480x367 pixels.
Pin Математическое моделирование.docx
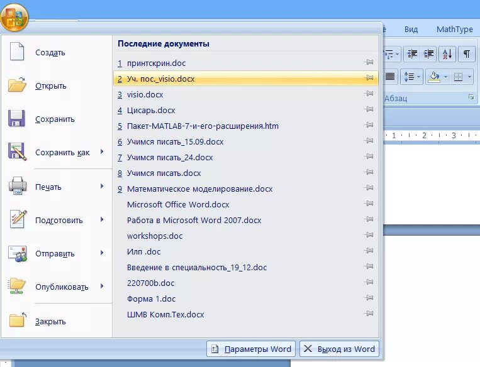[369, 187]
